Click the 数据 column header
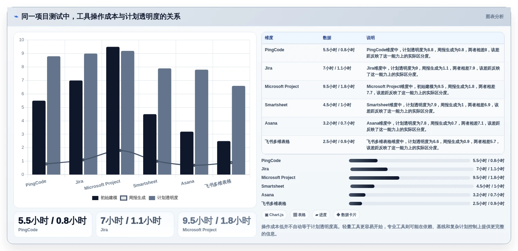This screenshot has width=518, height=251. [327, 38]
